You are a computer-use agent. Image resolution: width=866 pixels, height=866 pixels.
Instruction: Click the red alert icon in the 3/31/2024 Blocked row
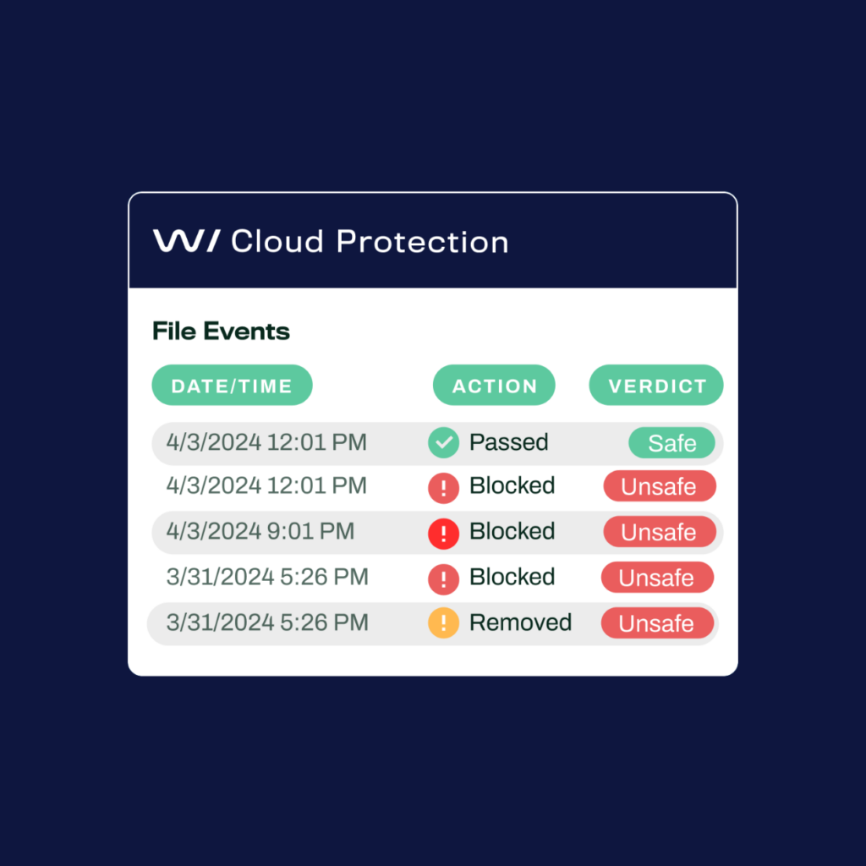(443, 578)
